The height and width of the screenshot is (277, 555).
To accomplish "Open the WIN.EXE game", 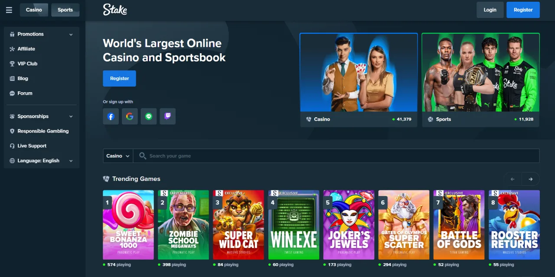I will (x=294, y=225).
